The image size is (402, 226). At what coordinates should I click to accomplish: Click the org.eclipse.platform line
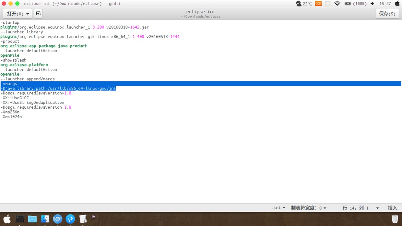click(24, 65)
